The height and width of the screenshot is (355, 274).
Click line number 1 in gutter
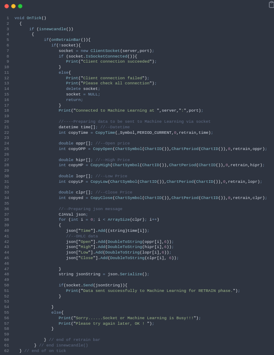(8, 18)
